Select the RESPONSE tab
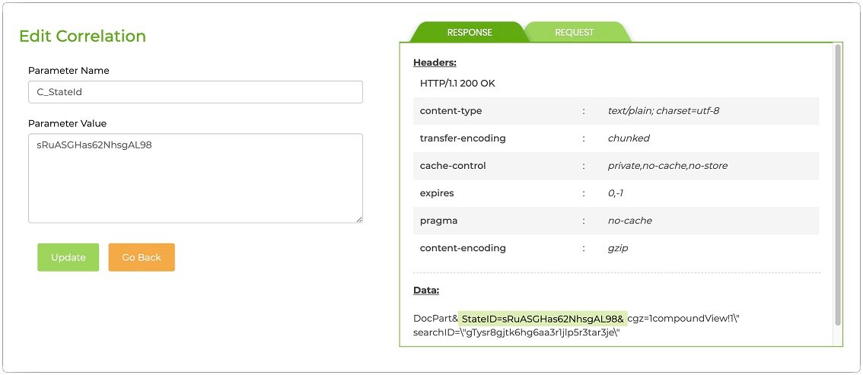This screenshot has width=863, height=375. (x=469, y=32)
